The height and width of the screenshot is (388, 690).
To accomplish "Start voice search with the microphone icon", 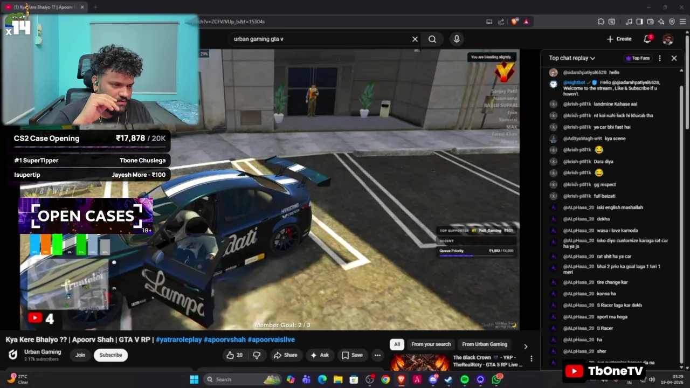I will [457, 39].
